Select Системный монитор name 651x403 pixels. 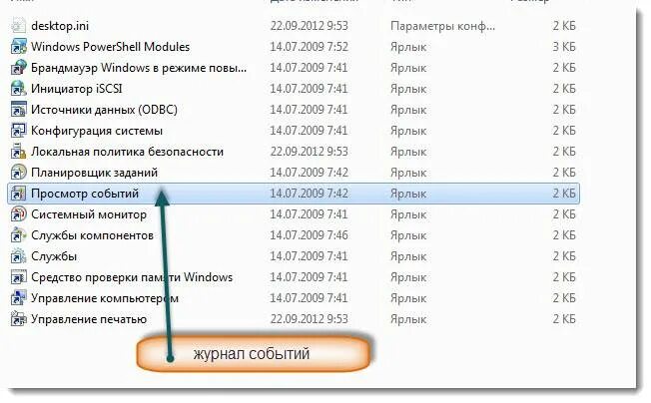[89, 213]
